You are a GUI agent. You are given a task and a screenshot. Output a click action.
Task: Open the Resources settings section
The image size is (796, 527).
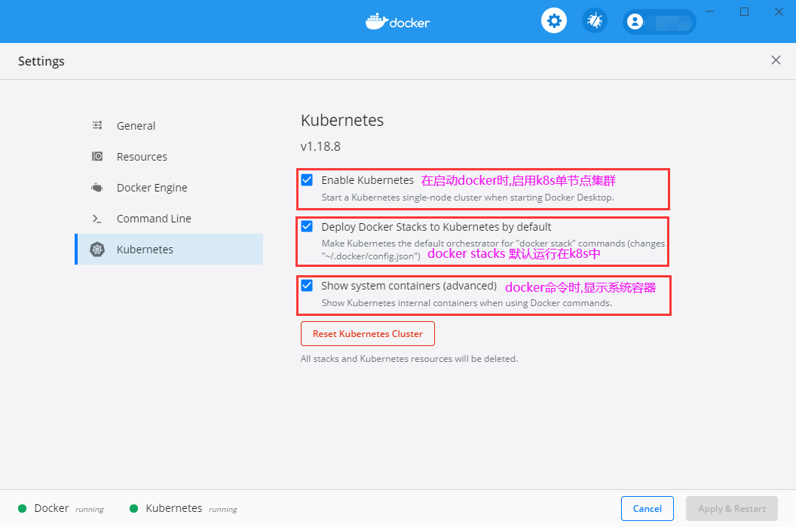point(169,156)
